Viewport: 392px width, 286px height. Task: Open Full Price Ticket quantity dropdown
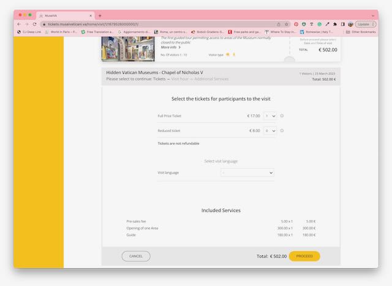click(x=269, y=116)
